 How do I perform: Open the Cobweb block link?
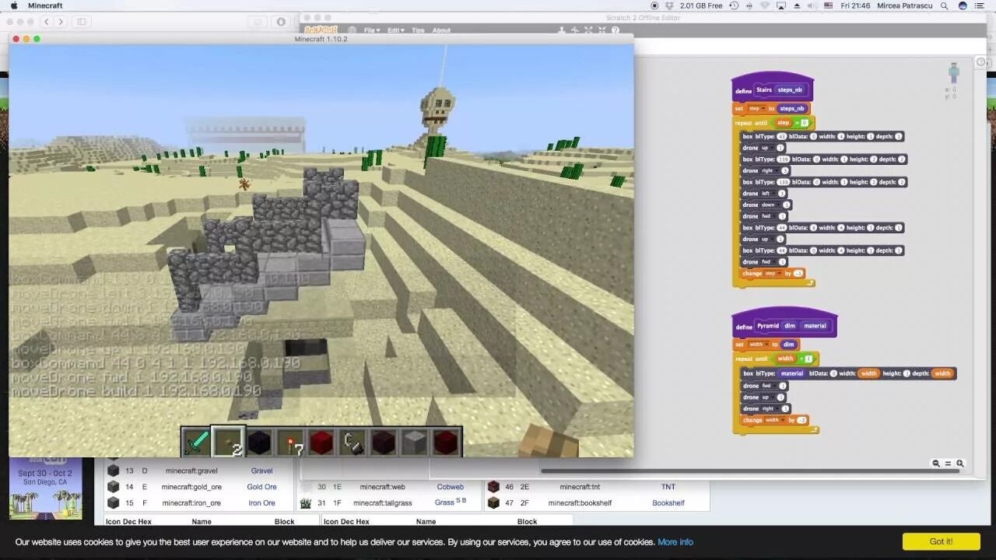(x=450, y=487)
